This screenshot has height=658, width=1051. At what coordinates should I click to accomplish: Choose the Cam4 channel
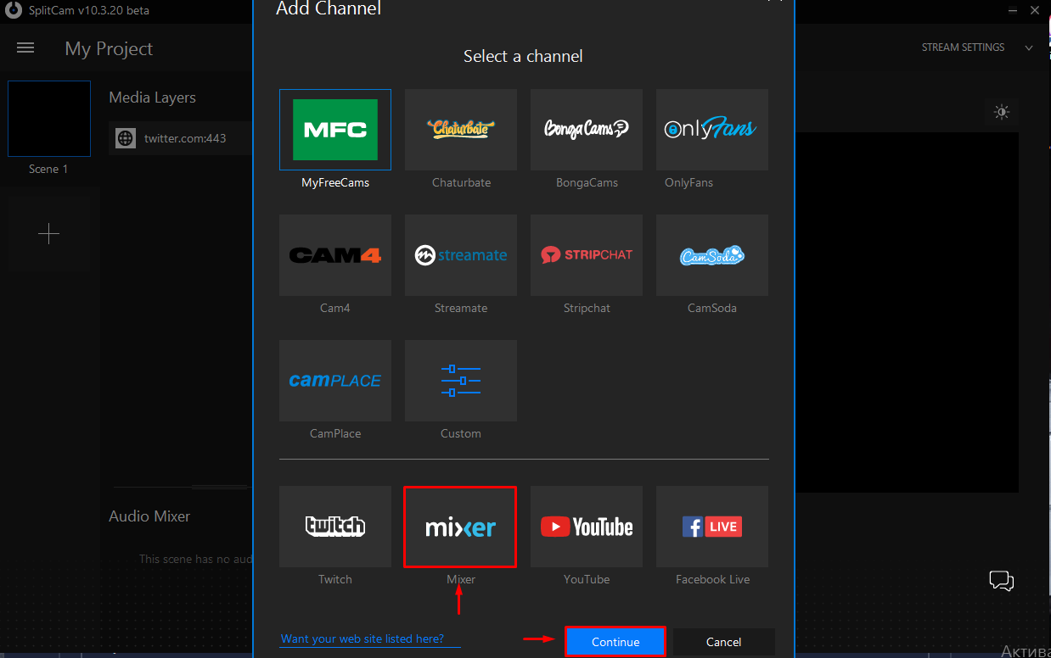[x=334, y=254]
